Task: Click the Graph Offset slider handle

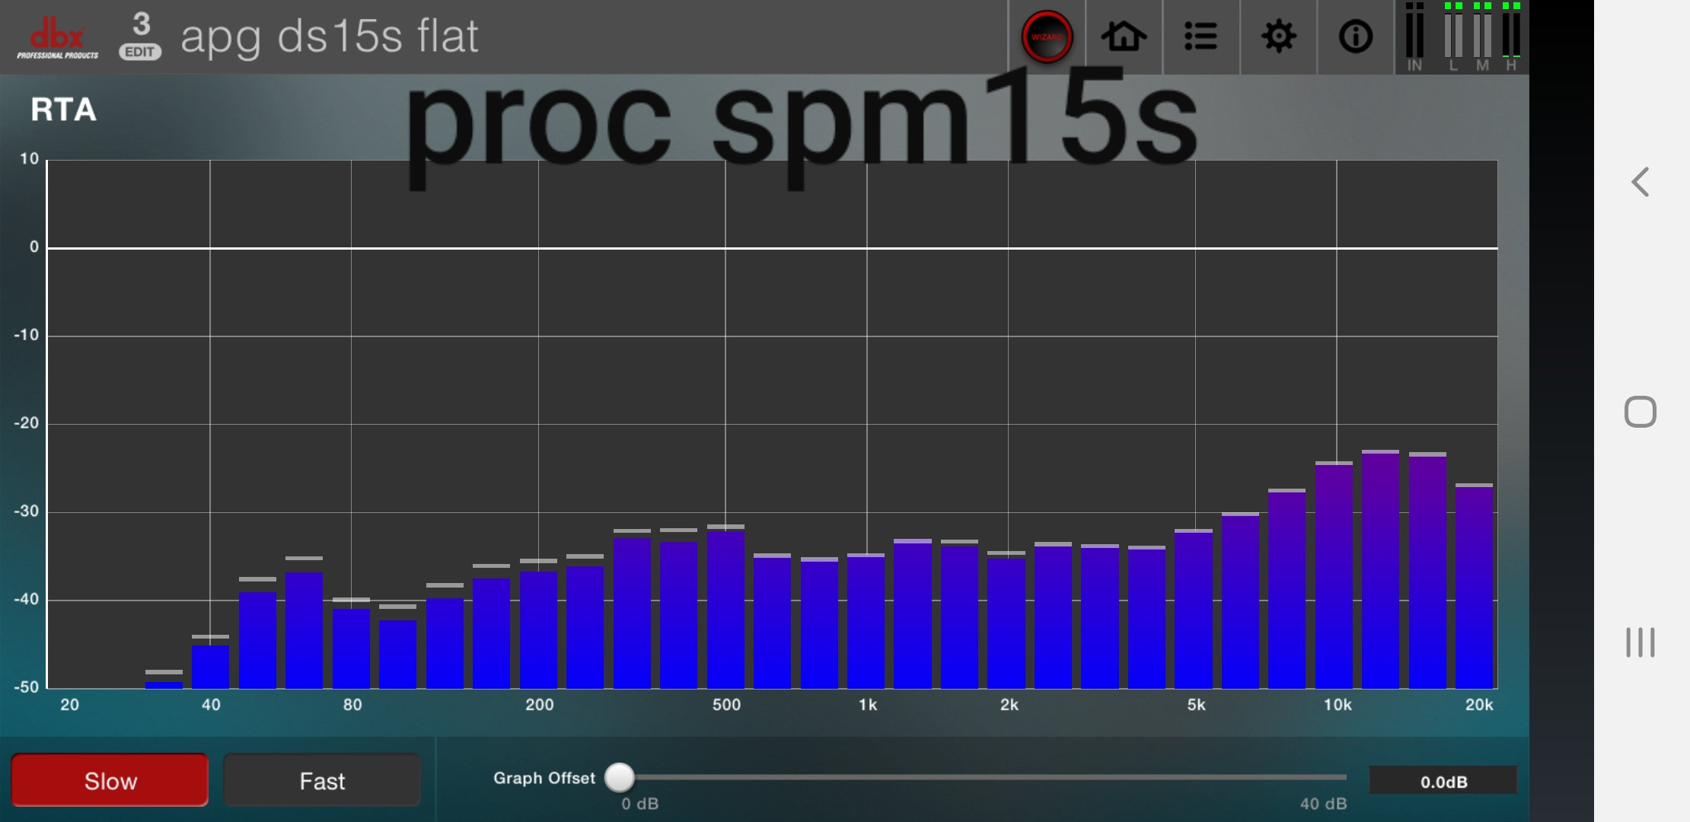Action: tap(620, 777)
